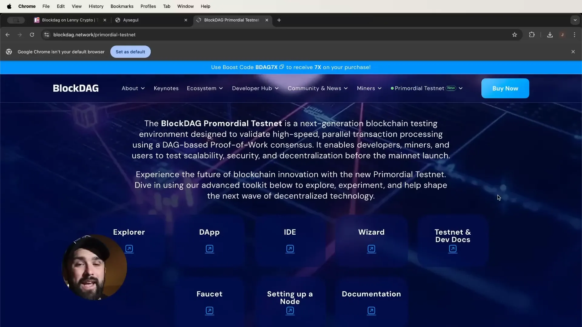Switch to the Aysegul tab
Viewport: 582px width, 327px height.
tap(152, 20)
